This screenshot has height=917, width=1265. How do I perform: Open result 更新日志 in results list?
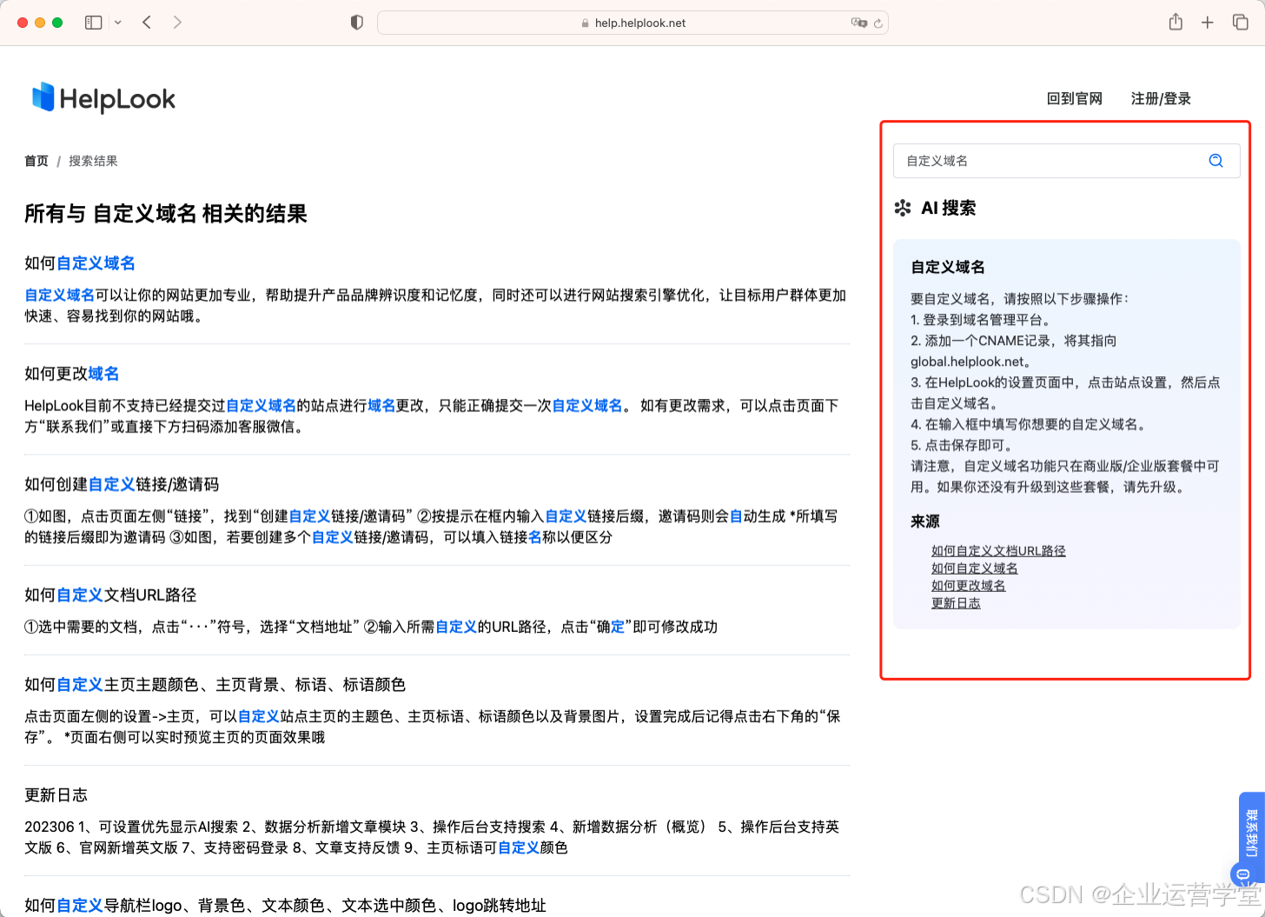point(56,794)
